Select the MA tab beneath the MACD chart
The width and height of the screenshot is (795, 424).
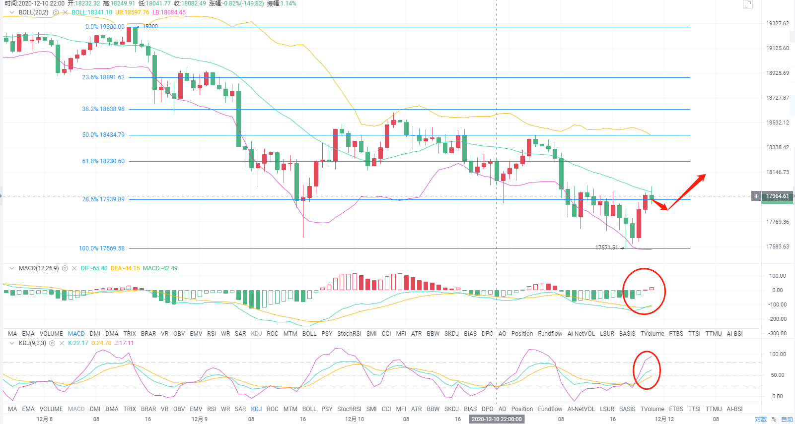point(12,334)
